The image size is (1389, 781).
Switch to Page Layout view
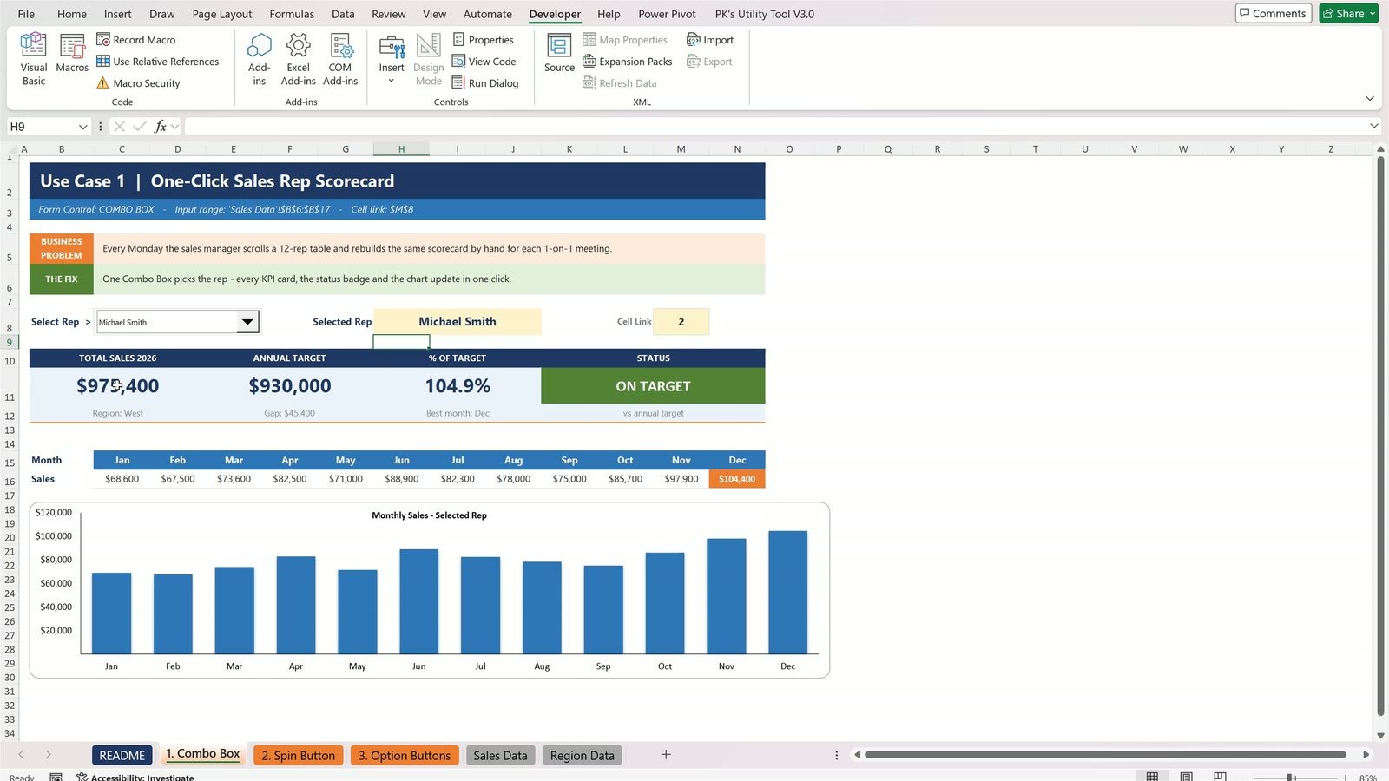tap(1186, 777)
